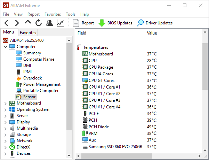Click the Network computers icon
Viewport: 209px width, 160px height.
pos(12,141)
